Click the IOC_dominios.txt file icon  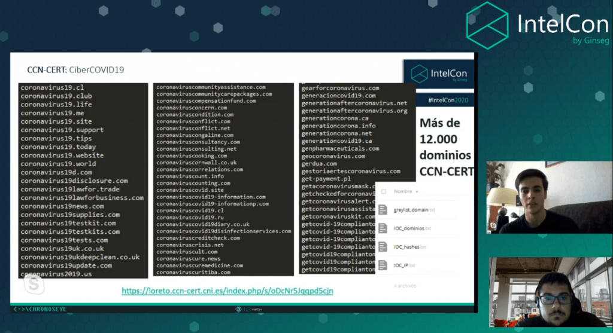383,228
